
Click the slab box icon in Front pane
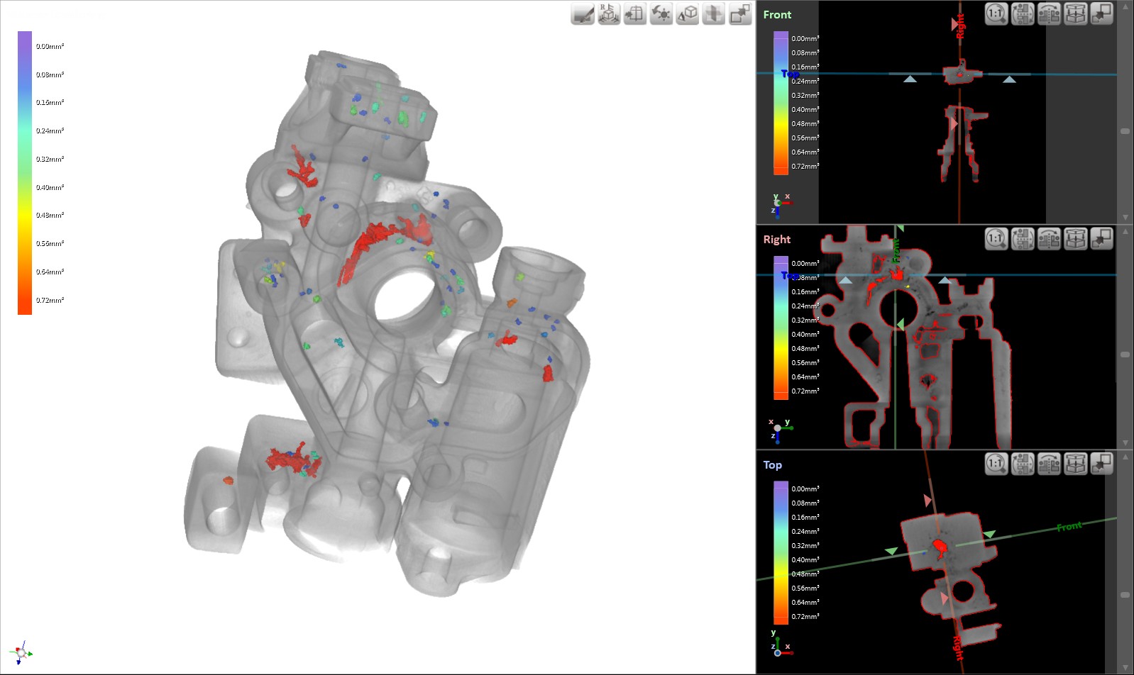click(1075, 13)
